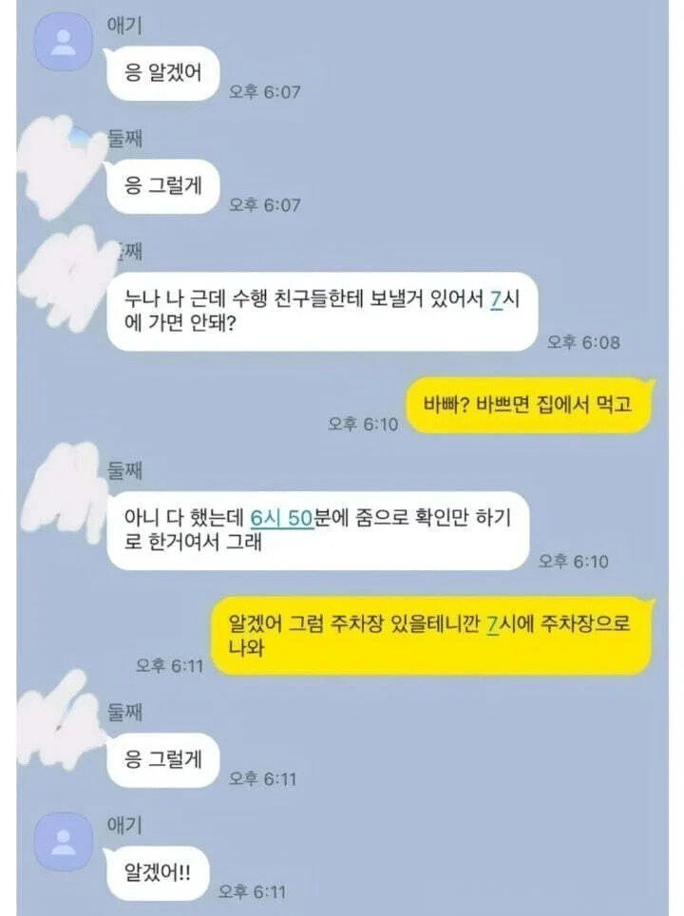Viewport: 684px width, 916px height.
Task: Tap 둘째 name above 아니 다 했는데 message
Action: click(124, 470)
